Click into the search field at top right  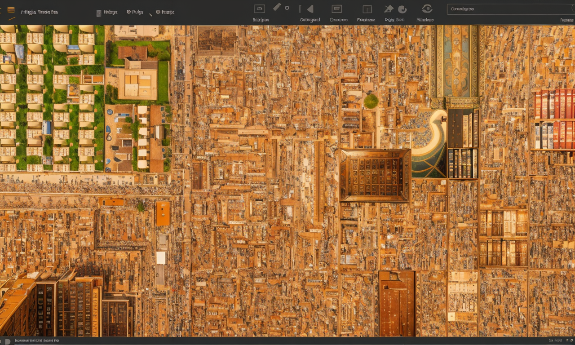pos(508,9)
